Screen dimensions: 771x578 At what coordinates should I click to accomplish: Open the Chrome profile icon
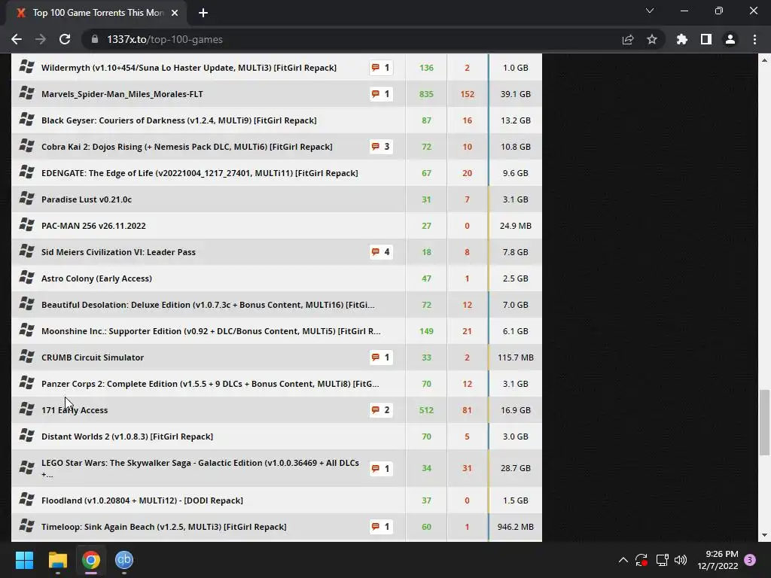point(730,39)
